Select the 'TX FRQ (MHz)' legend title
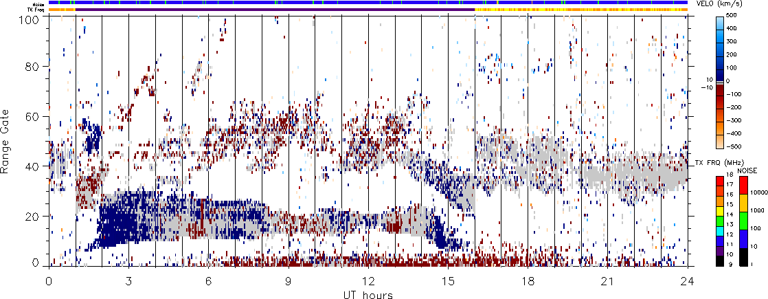The width and height of the screenshot is (768, 299). point(719,162)
